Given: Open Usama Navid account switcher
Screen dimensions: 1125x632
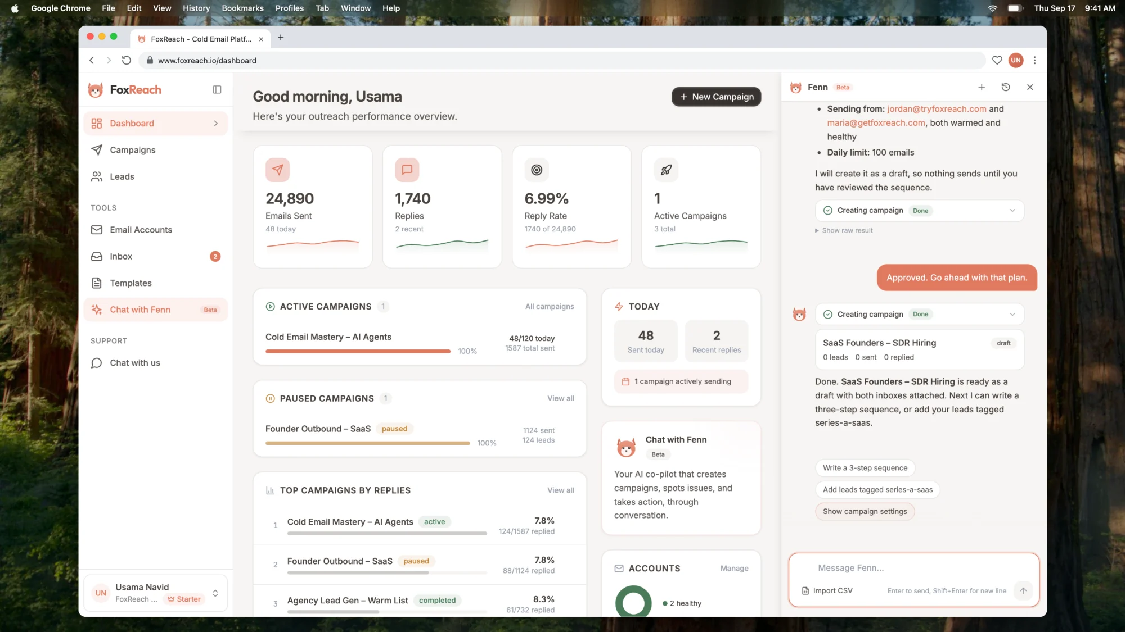Looking at the screenshot, I should coord(155,593).
